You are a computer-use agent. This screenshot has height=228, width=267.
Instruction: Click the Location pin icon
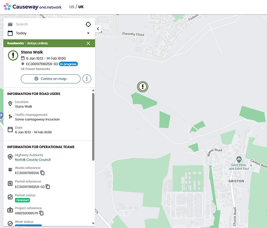pos(10,104)
